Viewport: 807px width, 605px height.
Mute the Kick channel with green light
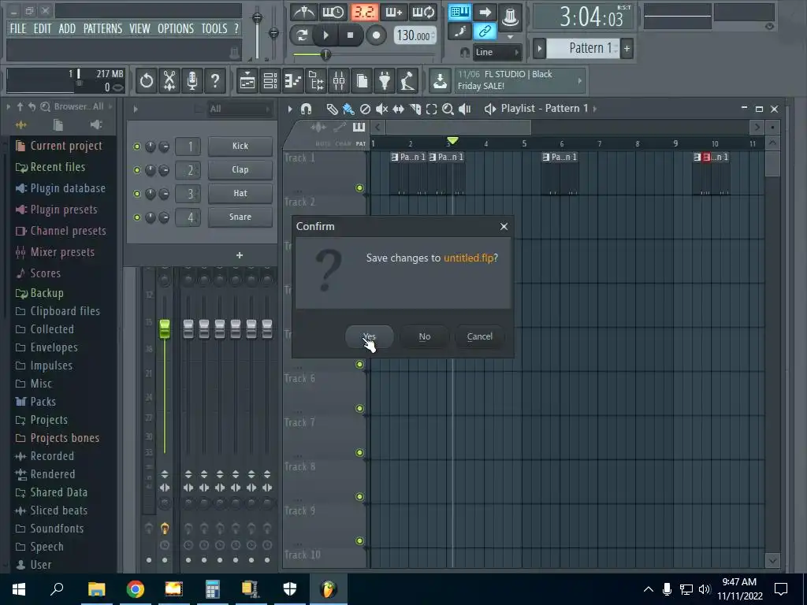(137, 147)
